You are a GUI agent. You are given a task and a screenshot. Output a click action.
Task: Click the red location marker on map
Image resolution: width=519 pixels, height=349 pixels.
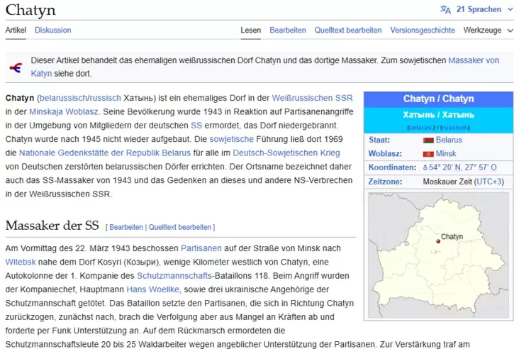click(x=437, y=242)
